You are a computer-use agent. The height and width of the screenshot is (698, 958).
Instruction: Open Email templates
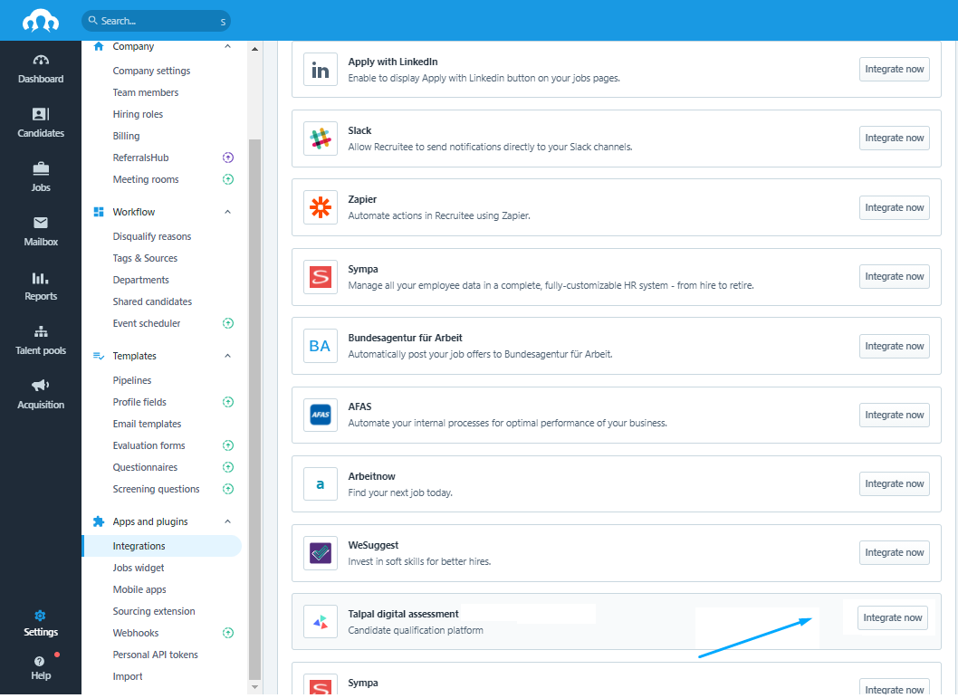point(147,424)
